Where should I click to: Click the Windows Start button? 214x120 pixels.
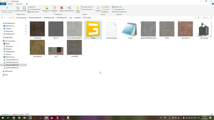pyautogui.click(x=3, y=118)
